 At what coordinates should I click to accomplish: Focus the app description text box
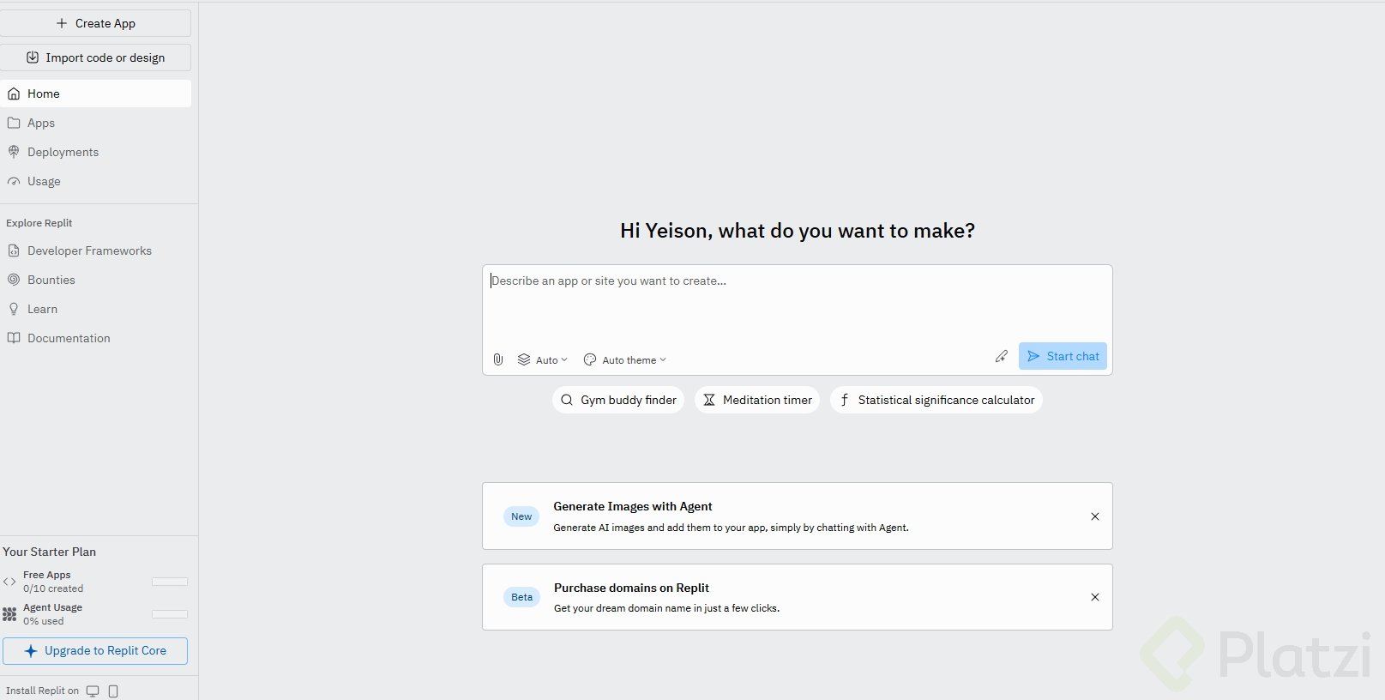click(x=797, y=305)
